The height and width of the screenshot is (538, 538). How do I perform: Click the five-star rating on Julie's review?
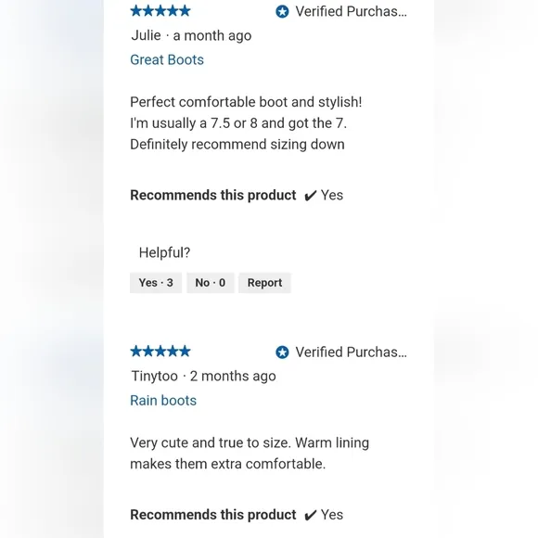(x=160, y=11)
